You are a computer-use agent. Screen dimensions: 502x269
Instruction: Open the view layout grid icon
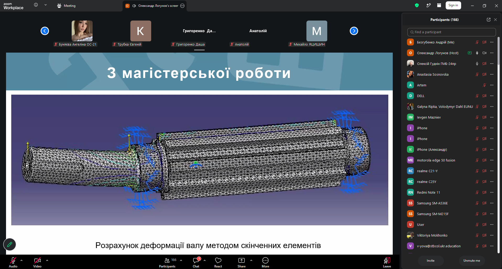[x=439, y=5]
